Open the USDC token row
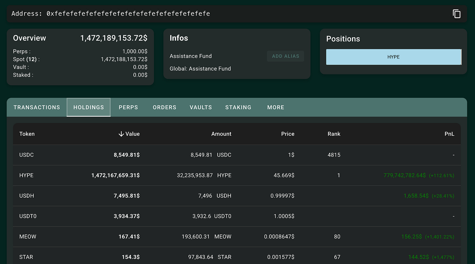The width and height of the screenshot is (475, 264). [237, 155]
